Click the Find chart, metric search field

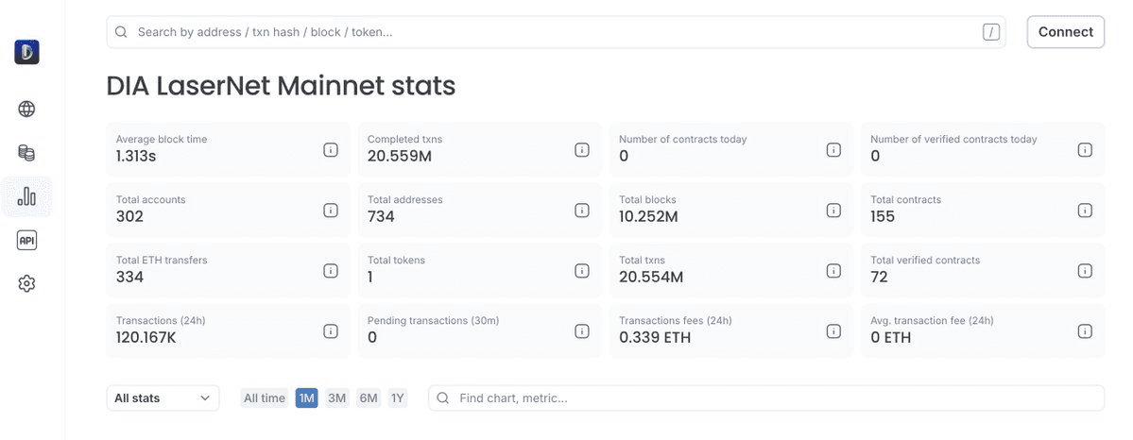pos(765,398)
